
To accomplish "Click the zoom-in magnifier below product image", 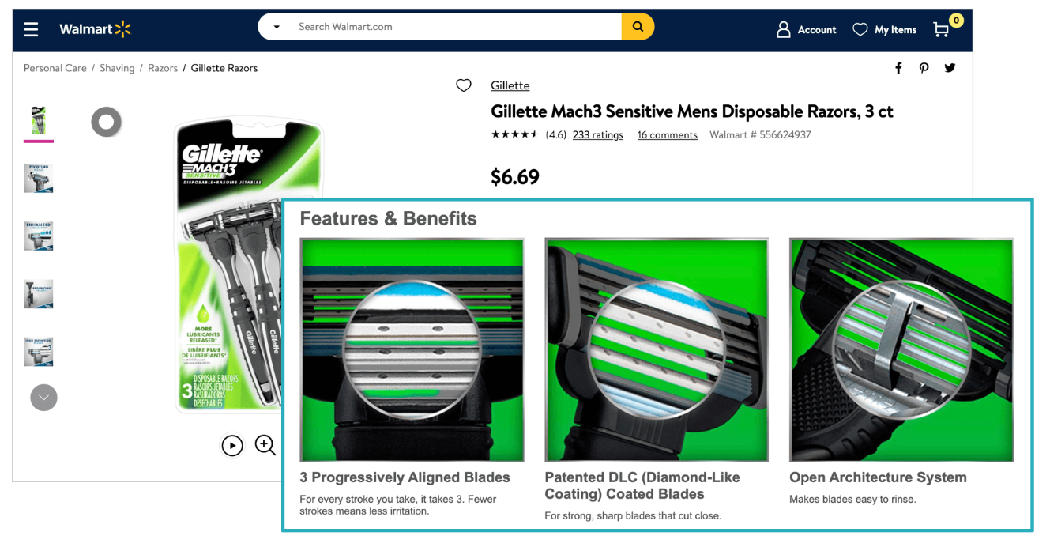I will click(x=265, y=445).
